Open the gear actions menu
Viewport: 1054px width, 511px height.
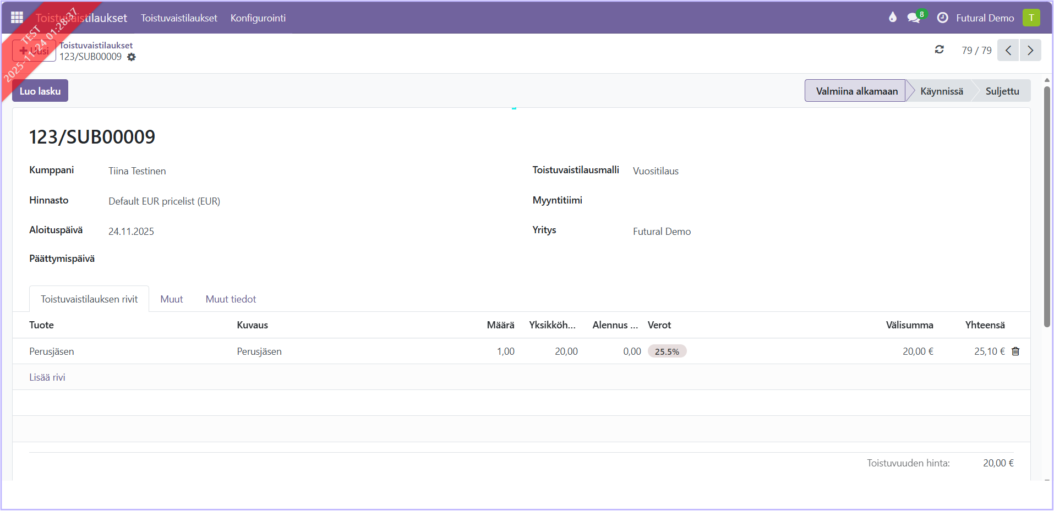click(x=132, y=57)
